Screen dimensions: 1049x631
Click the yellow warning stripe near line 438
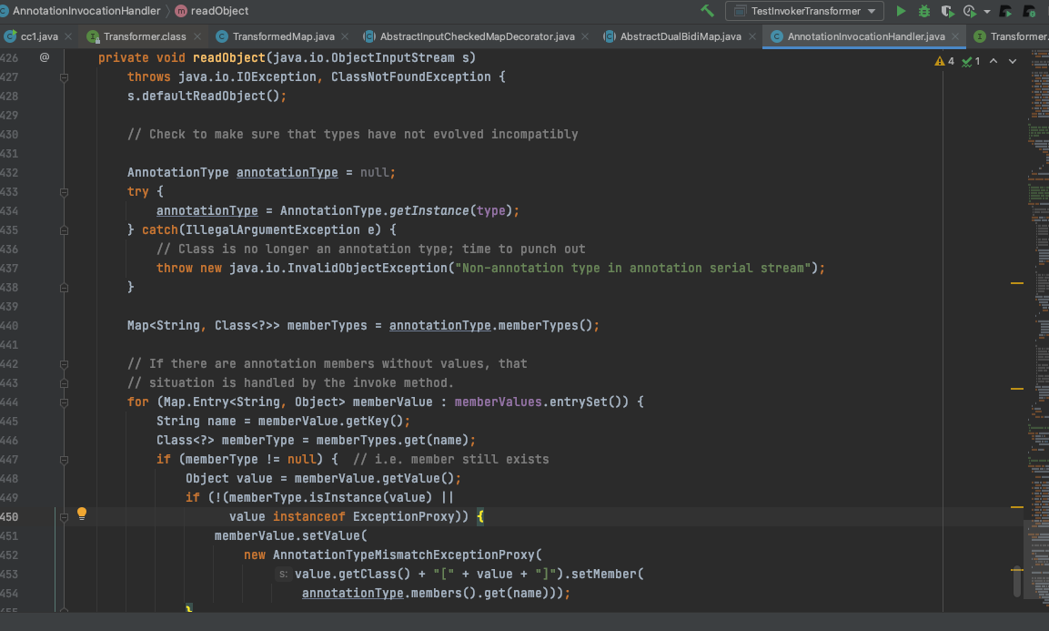tap(1017, 283)
